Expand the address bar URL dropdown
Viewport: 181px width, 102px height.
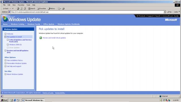165,12
